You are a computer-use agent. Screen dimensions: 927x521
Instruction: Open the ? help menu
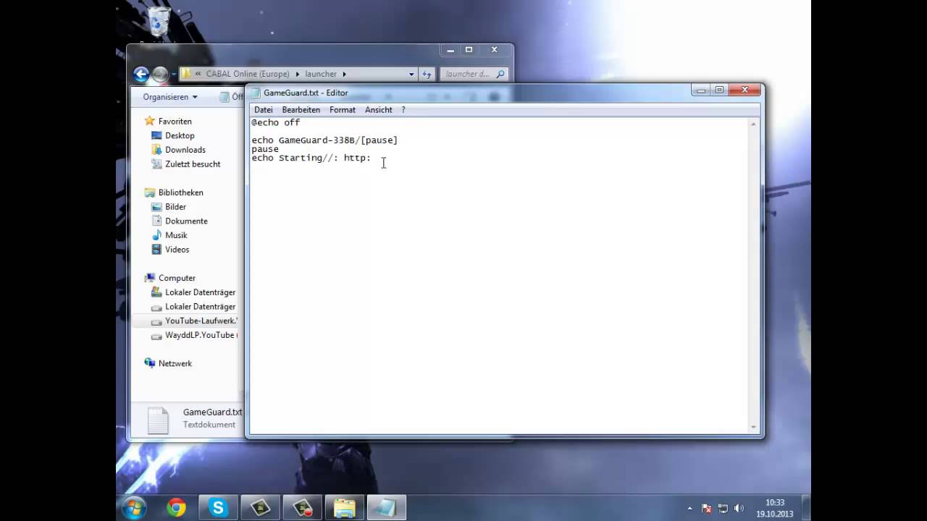(403, 110)
